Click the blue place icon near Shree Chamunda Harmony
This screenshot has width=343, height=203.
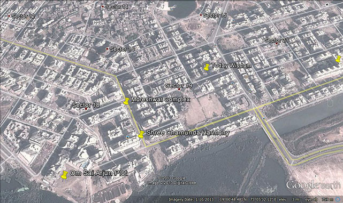point(127,137)
